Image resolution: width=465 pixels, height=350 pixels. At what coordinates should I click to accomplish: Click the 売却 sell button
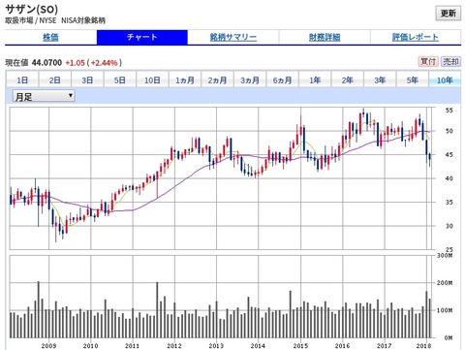[450, 61]
